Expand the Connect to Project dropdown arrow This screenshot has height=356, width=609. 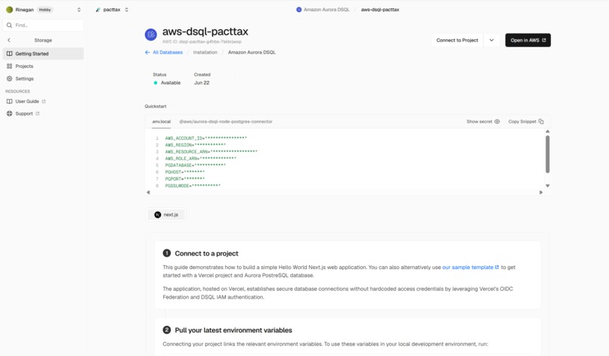(x=491, y=40)
